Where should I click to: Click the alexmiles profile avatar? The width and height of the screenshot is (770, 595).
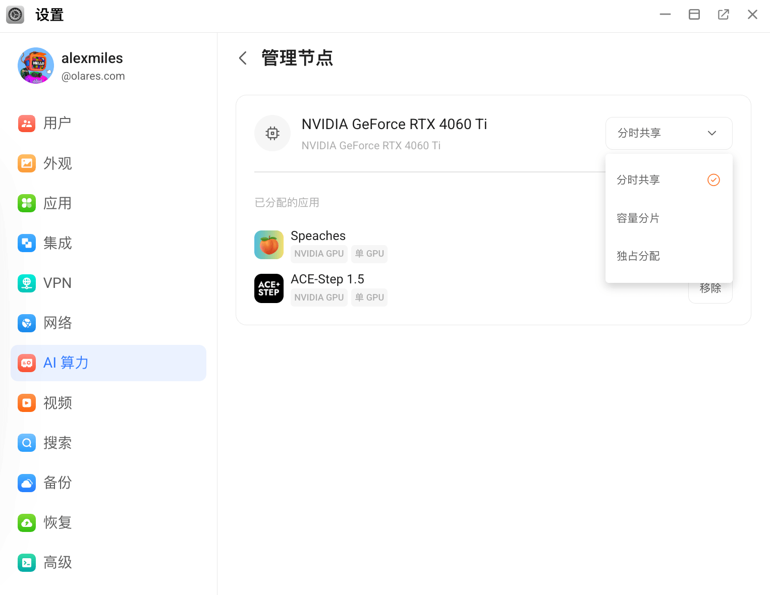click(x=36, y=66)
